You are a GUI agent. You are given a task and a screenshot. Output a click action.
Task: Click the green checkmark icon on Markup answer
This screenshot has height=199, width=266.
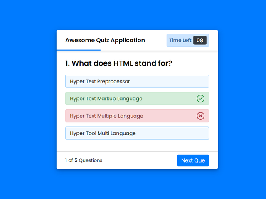point(200,99)
